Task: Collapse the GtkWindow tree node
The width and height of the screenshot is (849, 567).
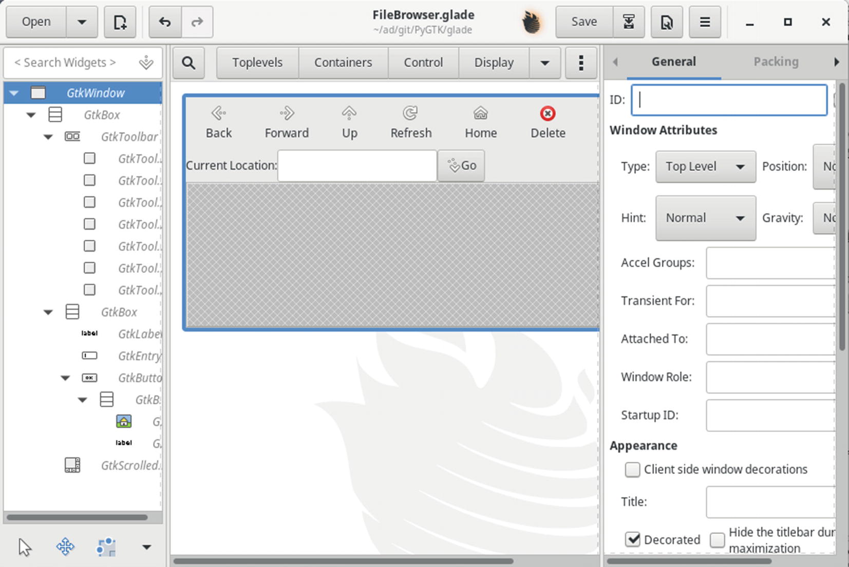Action: [x=14, y=93]
